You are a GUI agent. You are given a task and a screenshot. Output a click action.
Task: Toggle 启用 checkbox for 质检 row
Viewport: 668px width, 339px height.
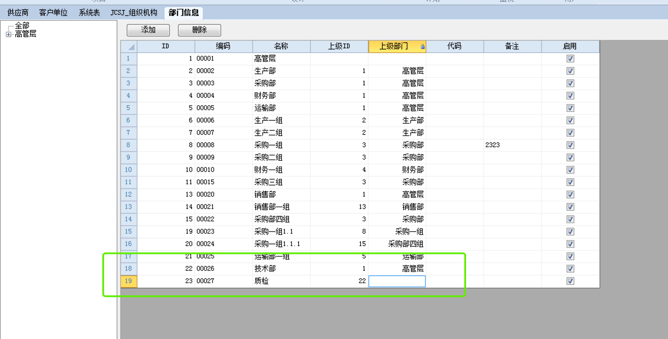point(570,281)
